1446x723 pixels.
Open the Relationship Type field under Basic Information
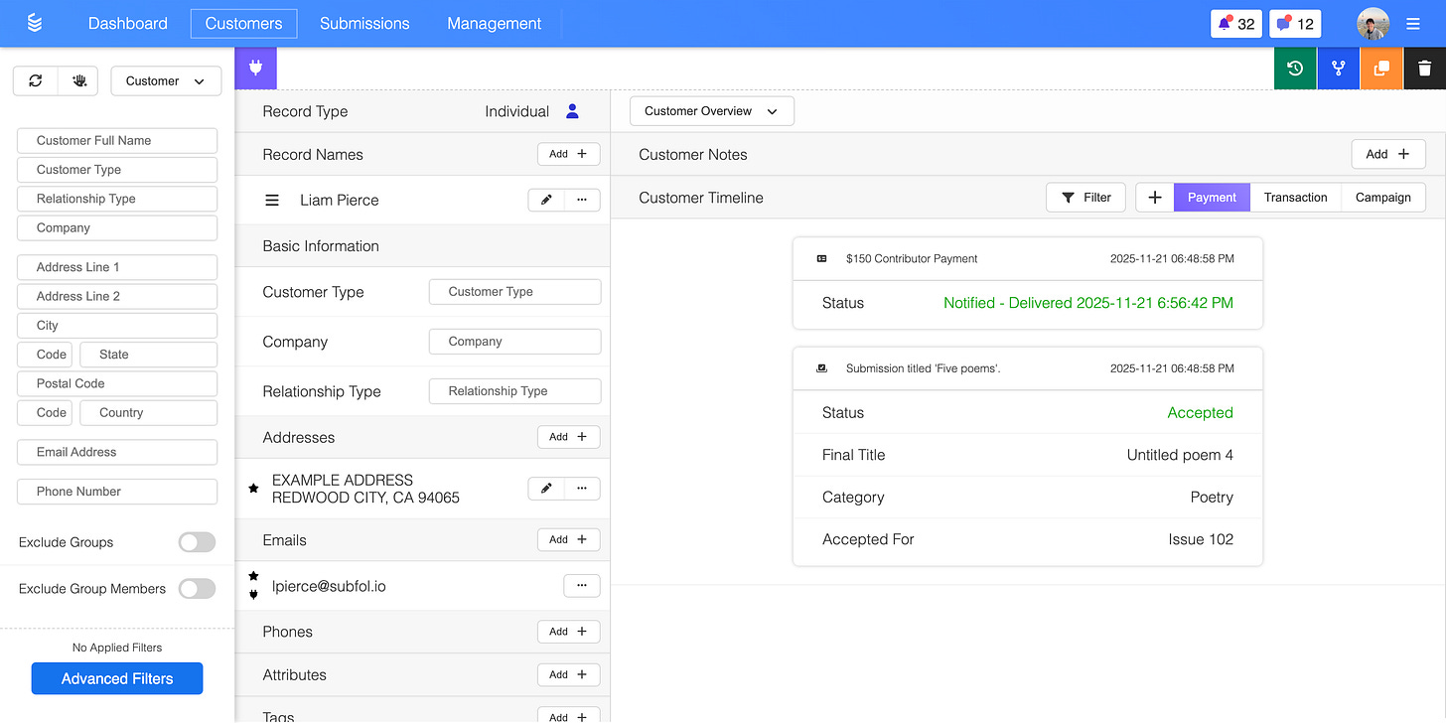pyautogui.click(x=514, y=391)
